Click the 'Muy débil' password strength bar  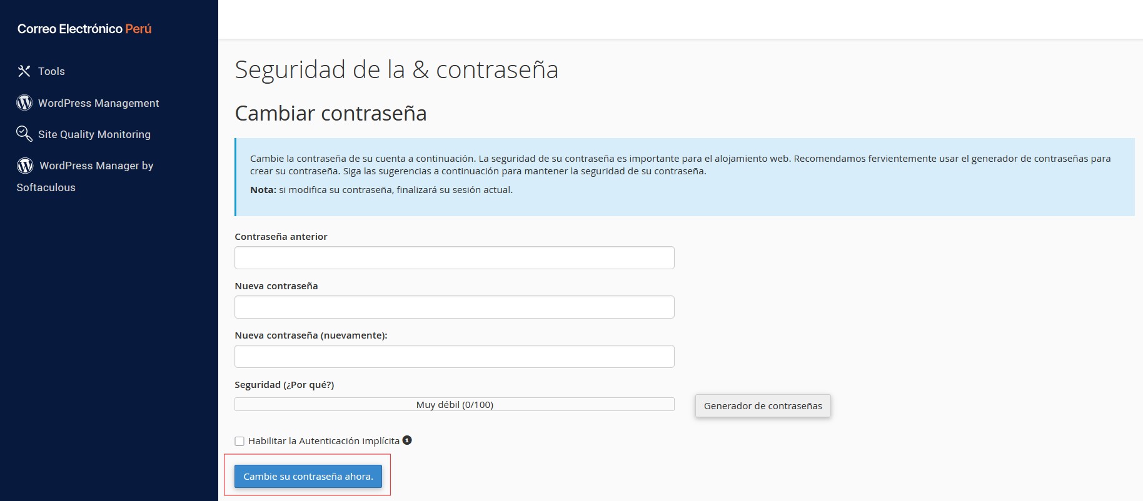click(x=454, y=405)
